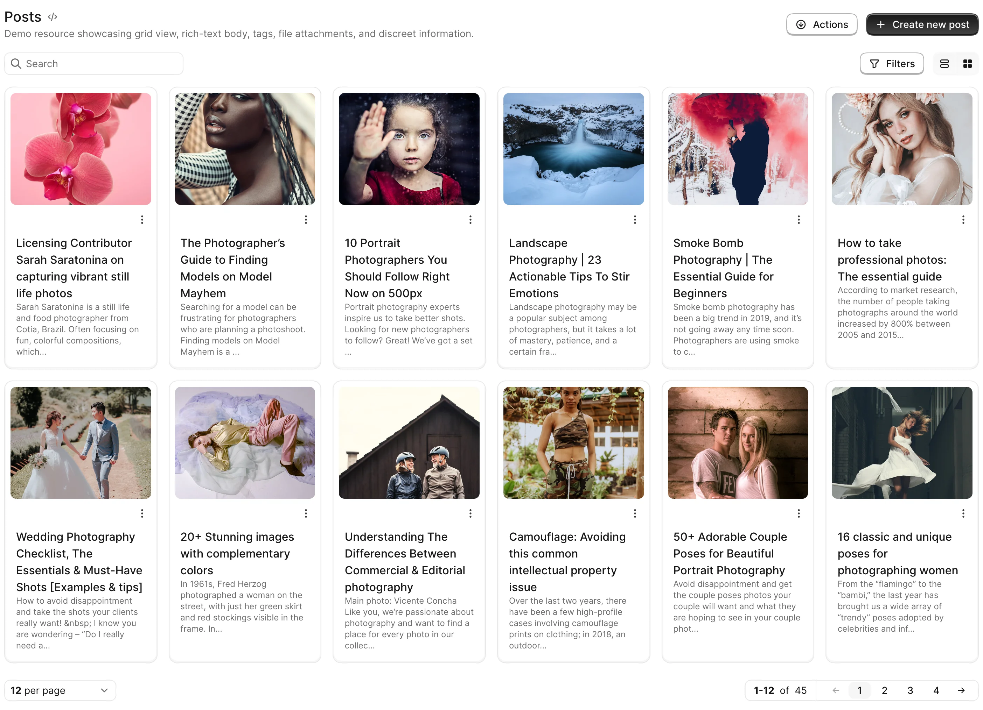Click the red smoke bomb thumbnail
983x710 pixels.
737,149
